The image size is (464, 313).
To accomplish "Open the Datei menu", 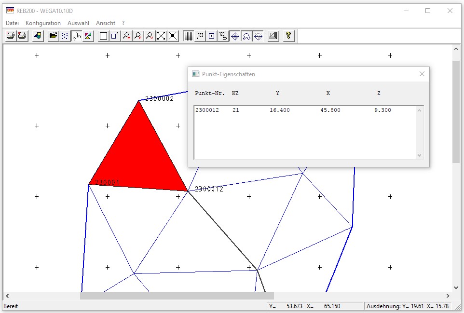I will point(12,23).
